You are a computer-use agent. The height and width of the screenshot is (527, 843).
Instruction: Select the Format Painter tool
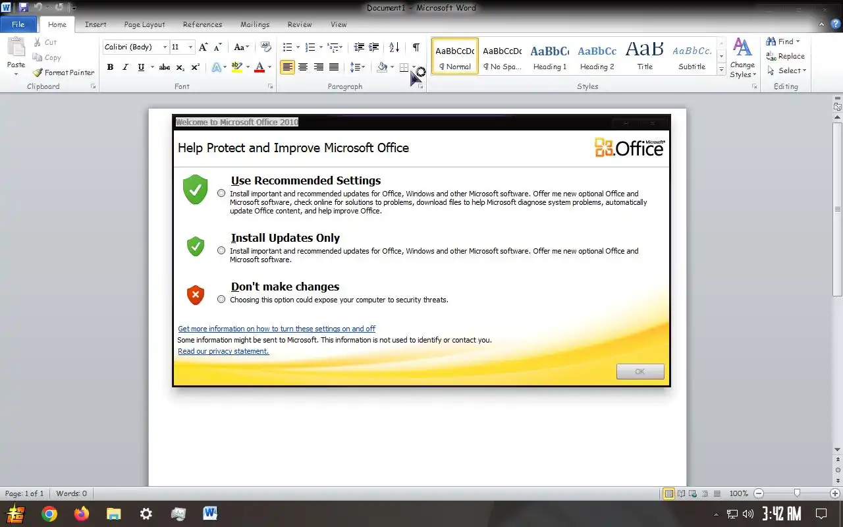click(x=64, y=72)
